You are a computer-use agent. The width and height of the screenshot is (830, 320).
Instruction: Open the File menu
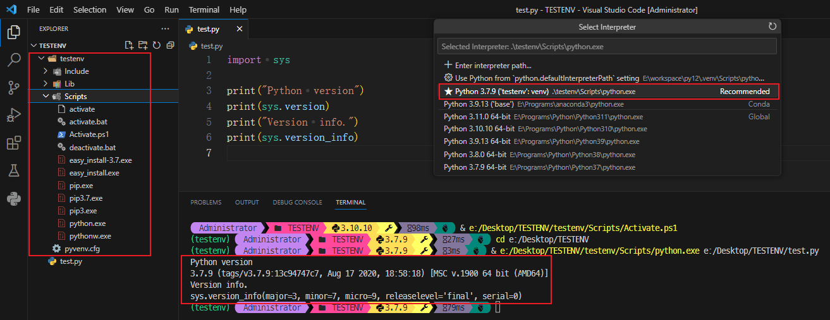click(x=34, y=9)
